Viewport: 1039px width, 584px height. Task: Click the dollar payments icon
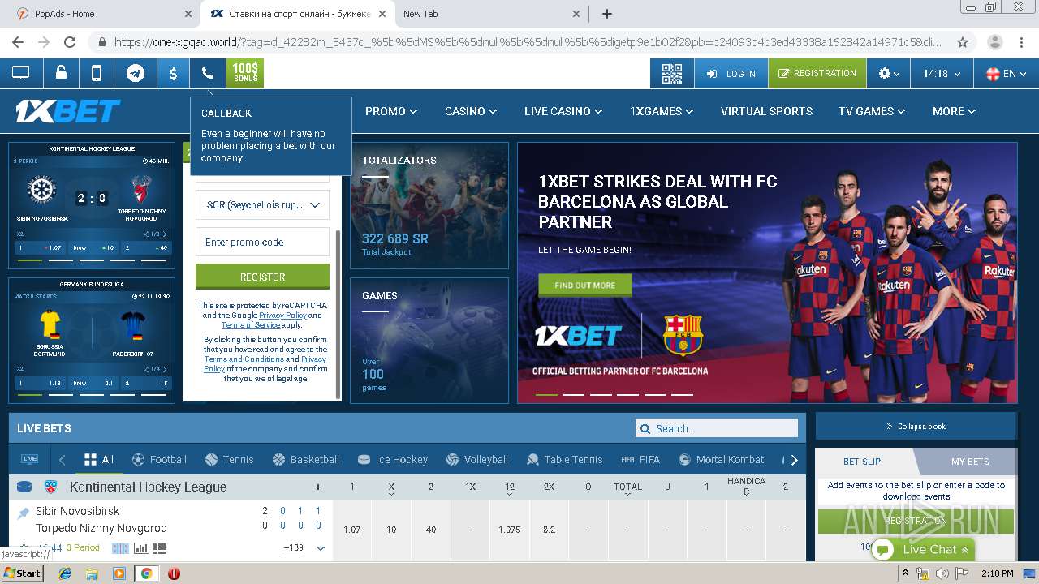173,74
